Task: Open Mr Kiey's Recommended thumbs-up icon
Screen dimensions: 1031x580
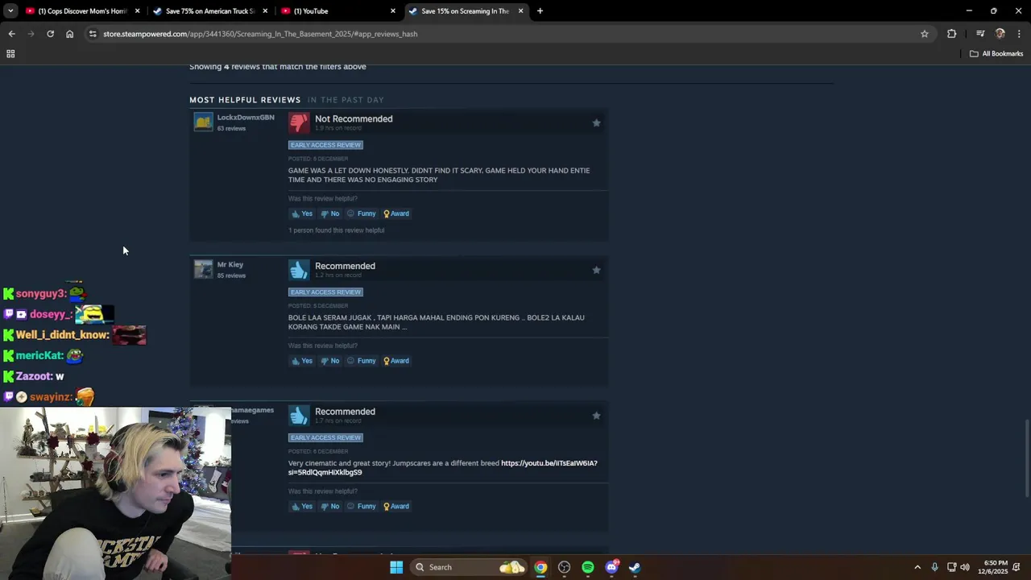Action: [299, 270]
